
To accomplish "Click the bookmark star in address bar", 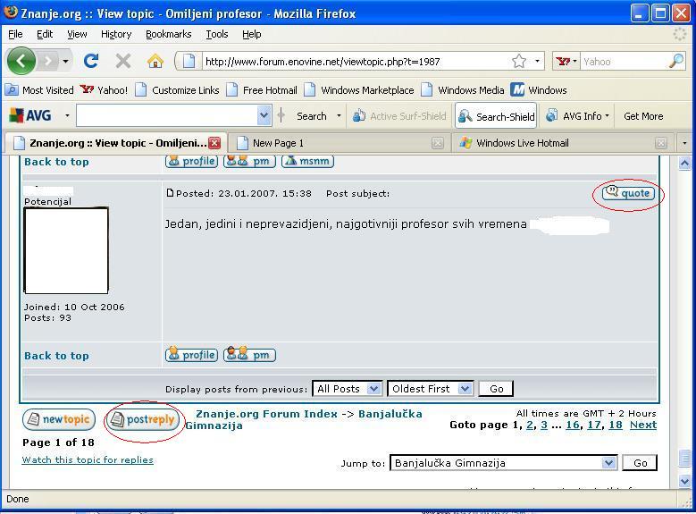I will 519,61.
